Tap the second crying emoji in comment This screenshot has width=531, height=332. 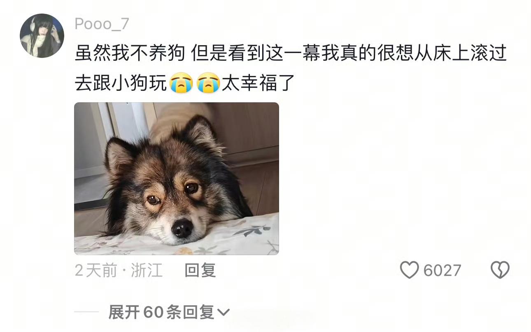coord(207,83)
